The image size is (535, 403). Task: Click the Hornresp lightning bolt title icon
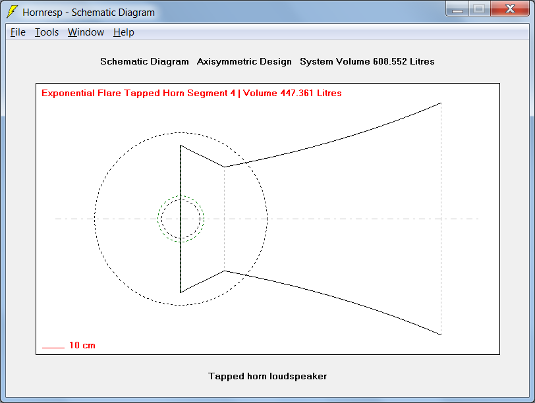pyautogui.click(x=12, y=12)
